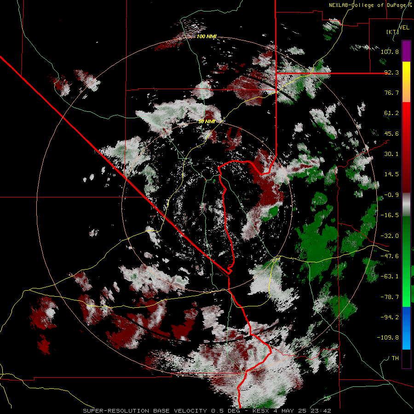Click the TH label beside the color bar
This screenshot has height=414, width=414.
[395, 358]
